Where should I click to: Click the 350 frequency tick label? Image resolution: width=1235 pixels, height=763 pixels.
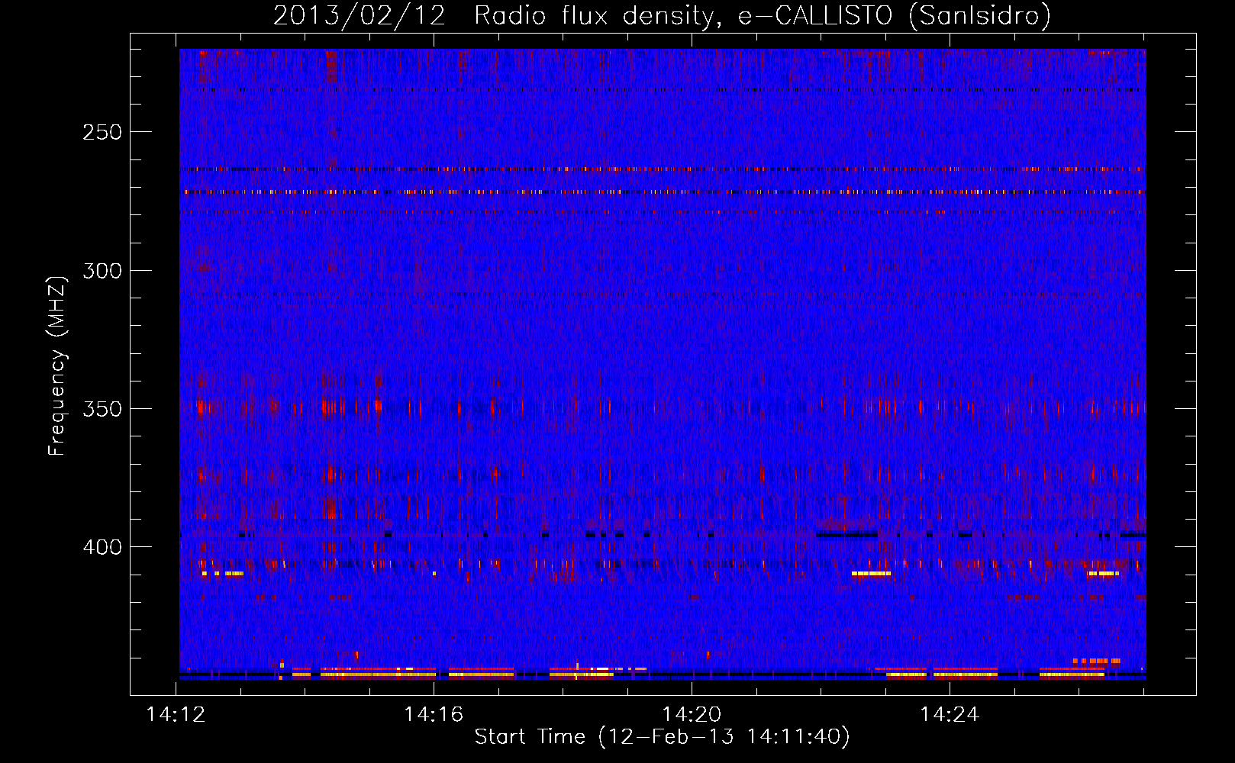102,409
